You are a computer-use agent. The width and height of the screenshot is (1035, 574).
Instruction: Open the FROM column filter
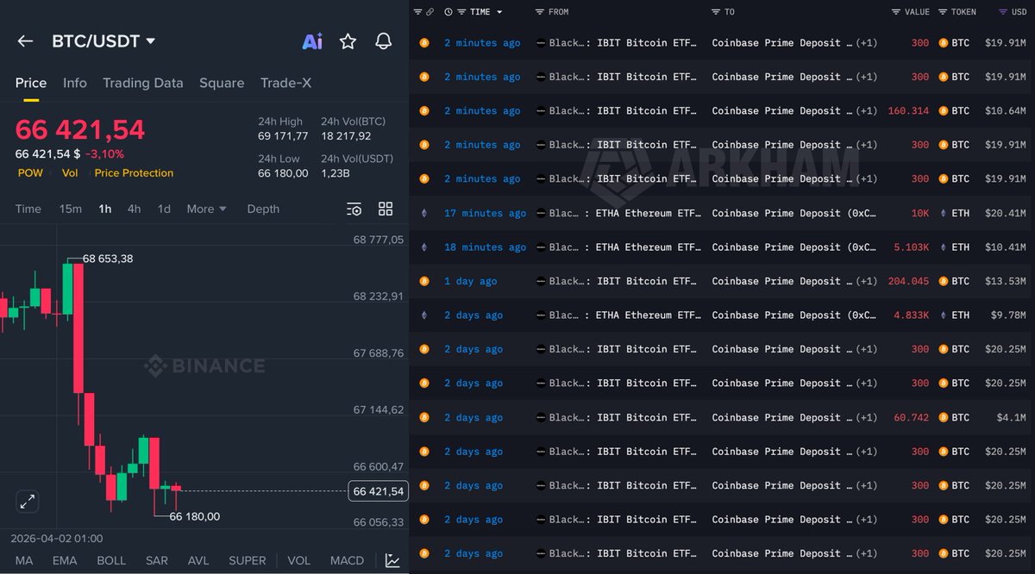pyautogui.click(x=539, y=12)
